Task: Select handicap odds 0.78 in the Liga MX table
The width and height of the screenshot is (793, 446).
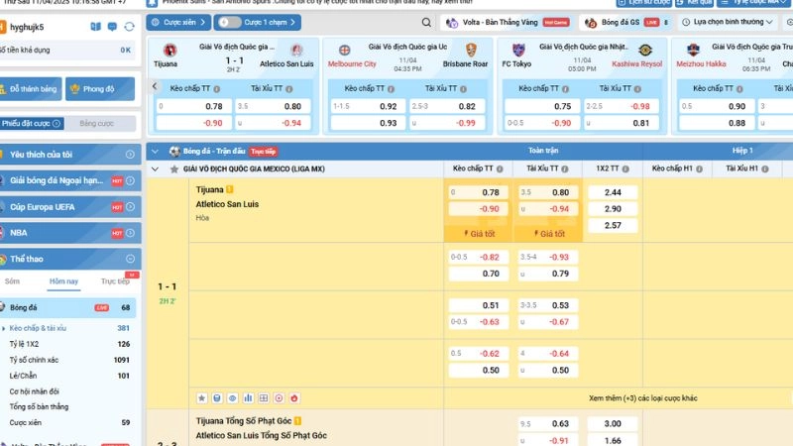Action: (478, 192)
